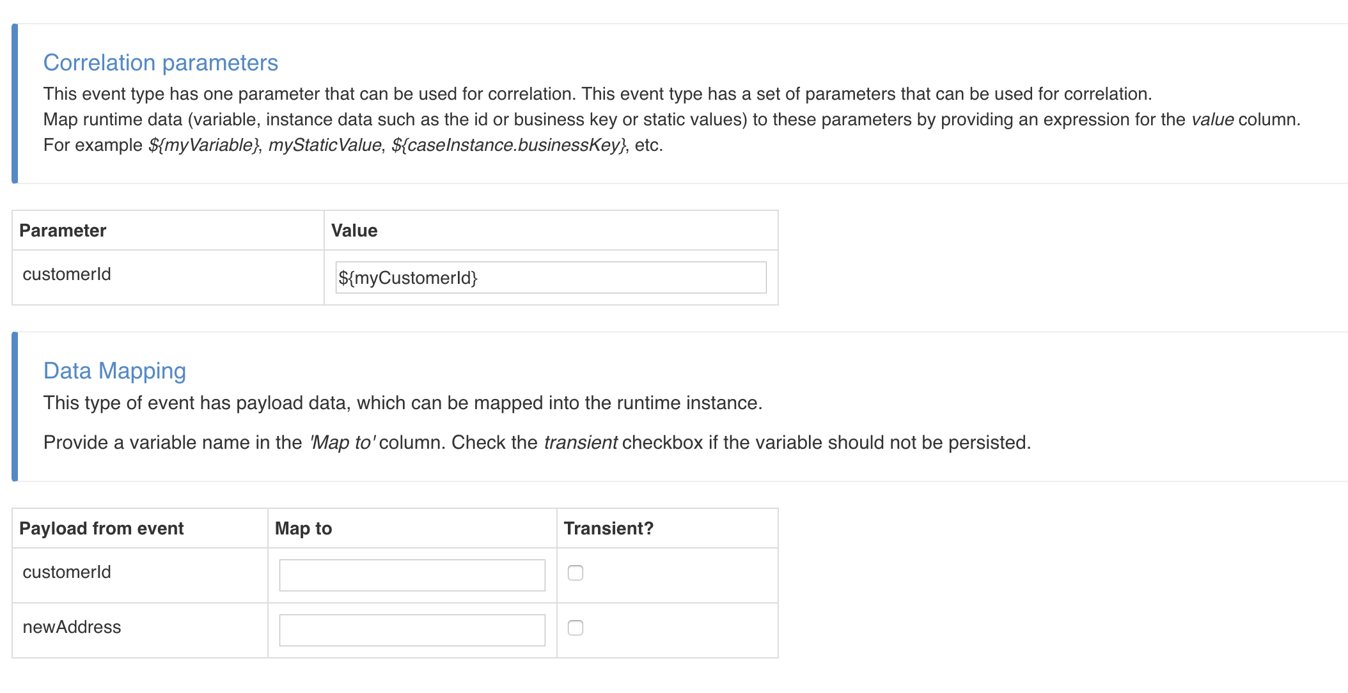The image size is (1348, 693).
Task: Select the customerId parameter label
Action: tap(67, 274)
